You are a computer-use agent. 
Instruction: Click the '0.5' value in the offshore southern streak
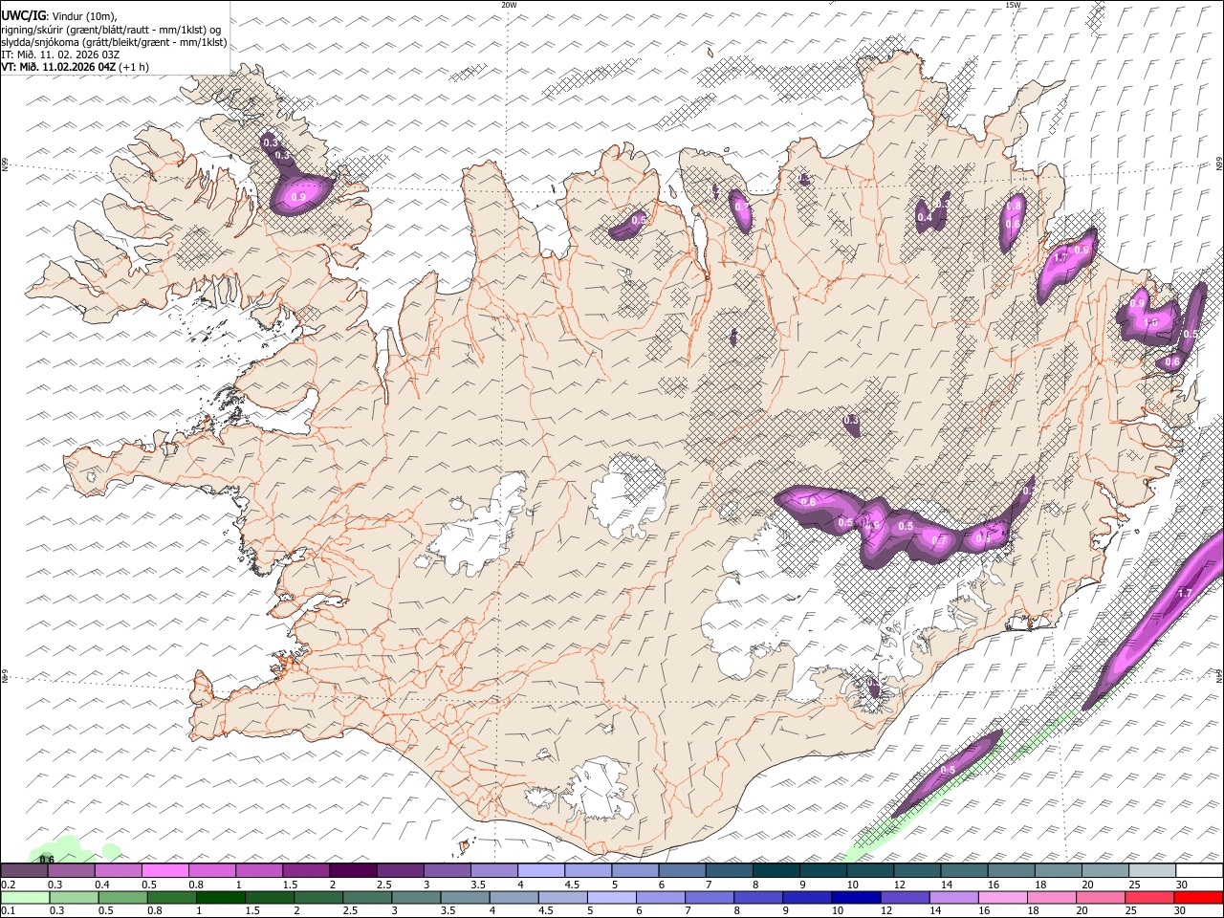point(949,771)
